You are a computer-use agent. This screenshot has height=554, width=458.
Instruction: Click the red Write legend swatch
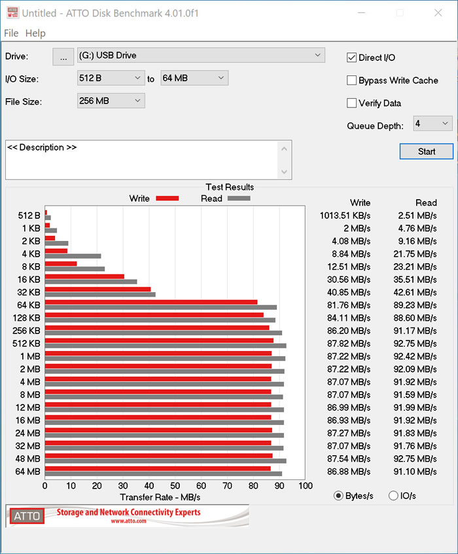[167, 198]
